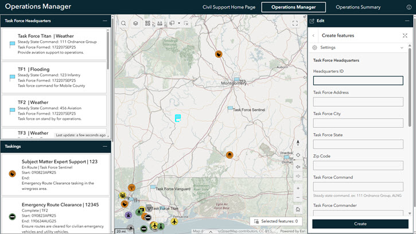Go to previous map extent

[298, 167]
